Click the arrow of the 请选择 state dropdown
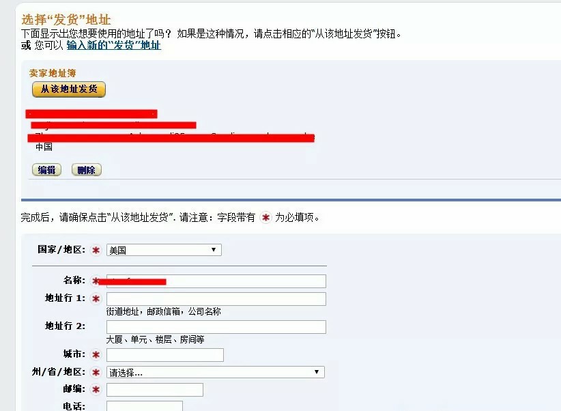Viewport: 561px width, 411px height. click(x=317, y=372)
